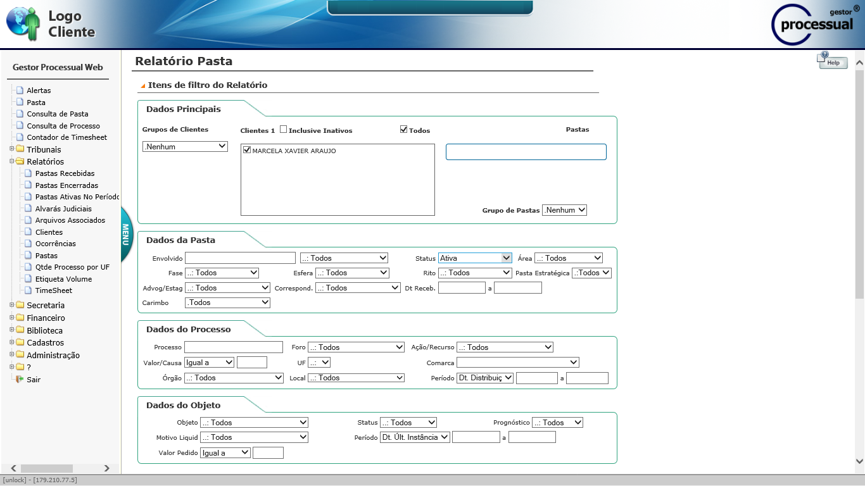
Task: Open the Prognóstico dropdown
Action: pyautogui.click(x=557, y=423)
